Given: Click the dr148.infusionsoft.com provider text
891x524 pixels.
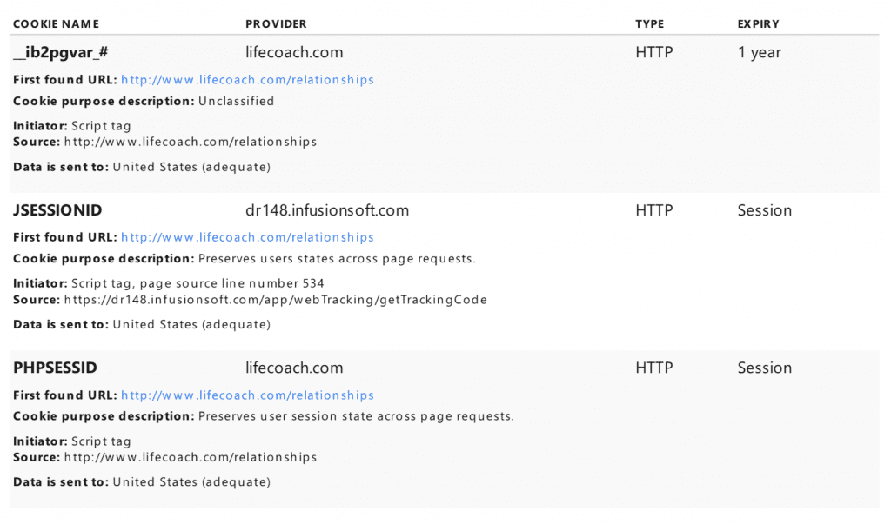Looking at the screenshot, I should 327,210.
